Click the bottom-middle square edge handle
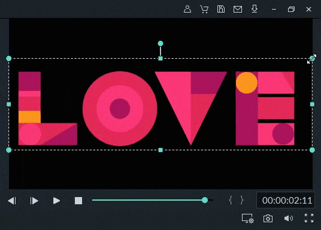Screen dimensions: 321x230 [160, 150]
